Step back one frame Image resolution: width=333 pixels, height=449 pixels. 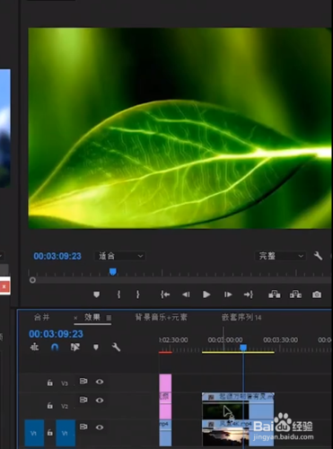[x=186, y=295]
